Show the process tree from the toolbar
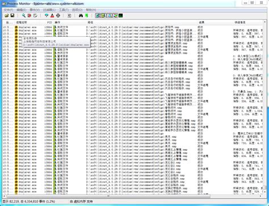269x206 pixels. 69,15
